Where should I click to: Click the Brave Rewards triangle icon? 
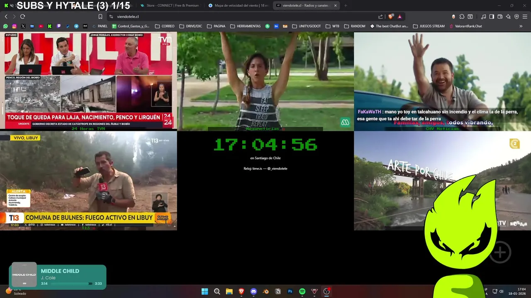coord(399,17)
